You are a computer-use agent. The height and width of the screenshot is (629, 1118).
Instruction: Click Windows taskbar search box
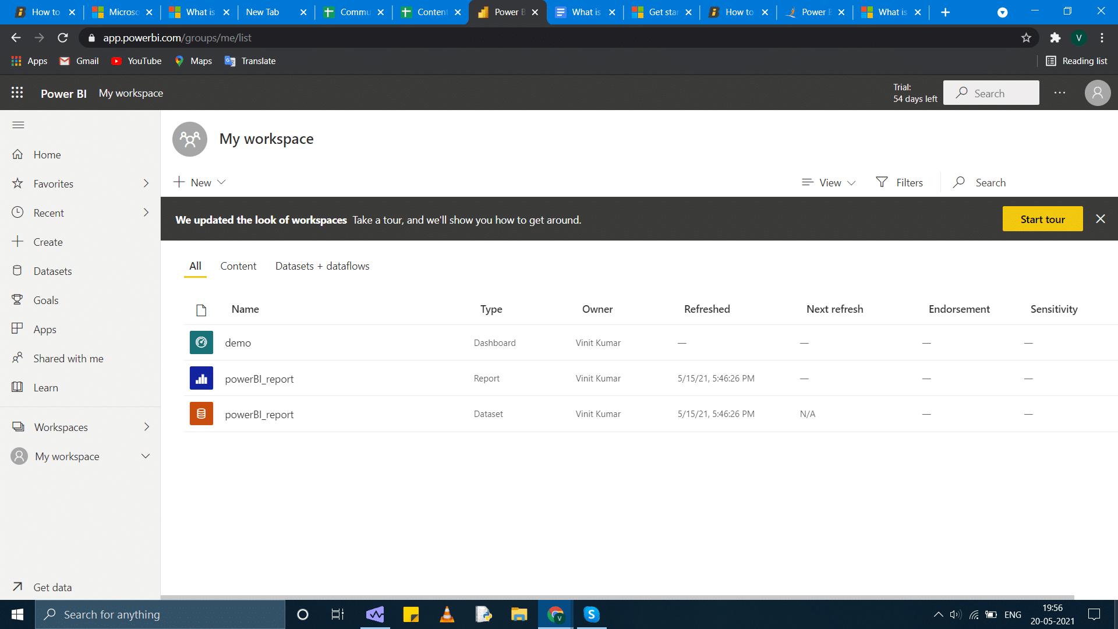click(x=160, y=614)
